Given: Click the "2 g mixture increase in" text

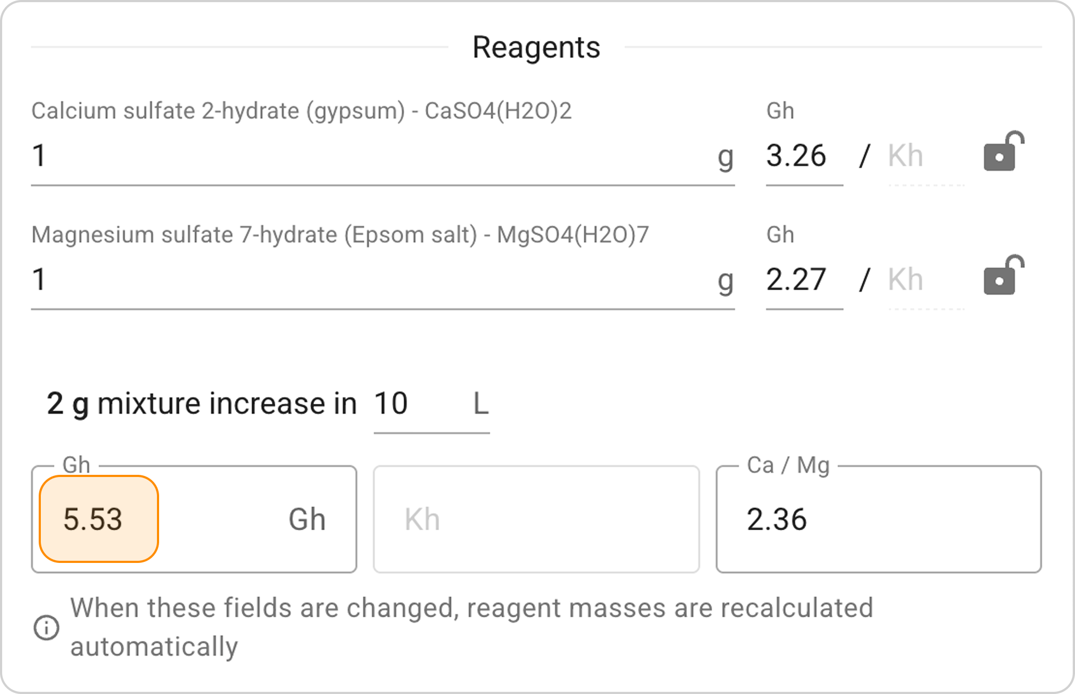Looking at the screenshot, I should tap(202, 403).
